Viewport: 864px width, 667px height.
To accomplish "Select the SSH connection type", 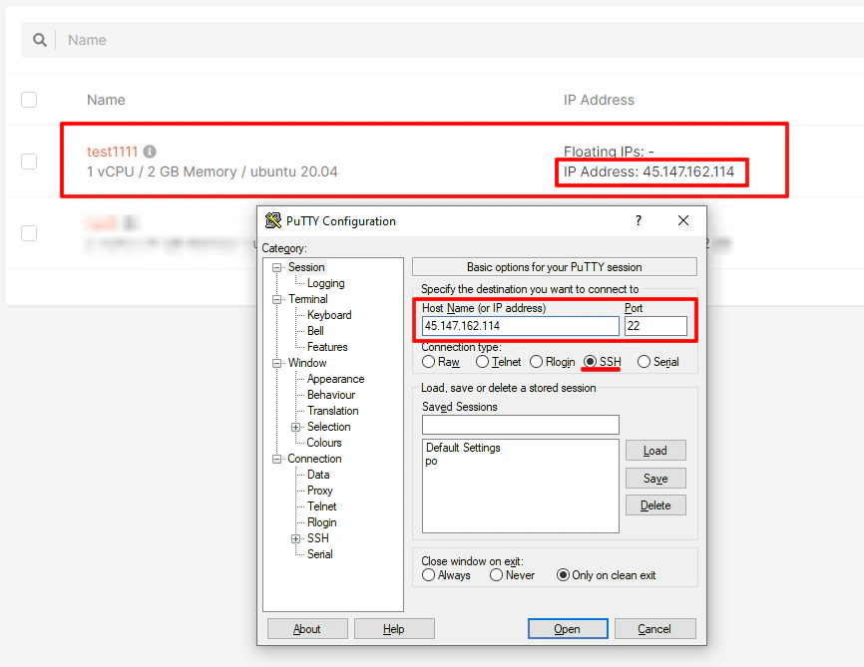I will (591, 362).
